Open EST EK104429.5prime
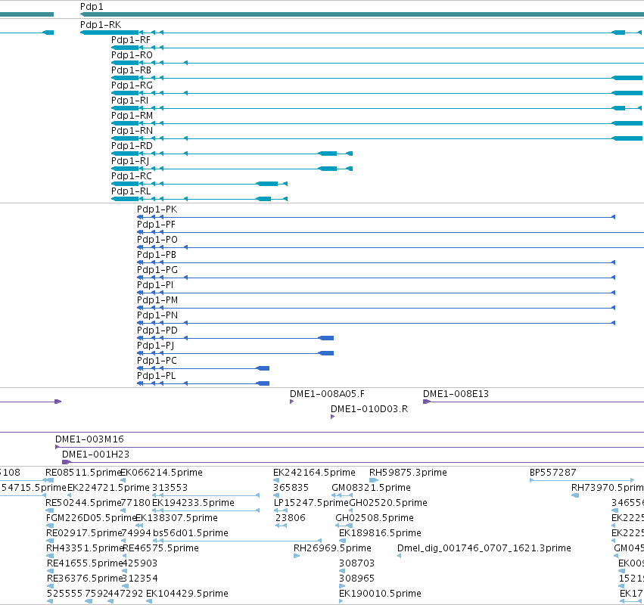This screenshot has width=644, height=605. (187, 594)
